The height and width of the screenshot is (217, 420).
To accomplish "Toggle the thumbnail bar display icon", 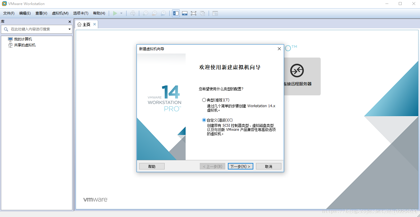I will (x=184, y=13).
